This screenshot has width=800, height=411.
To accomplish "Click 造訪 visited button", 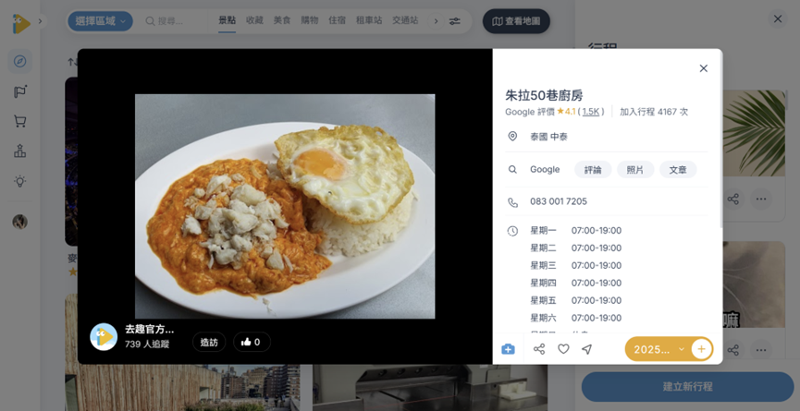I will 209,343.
